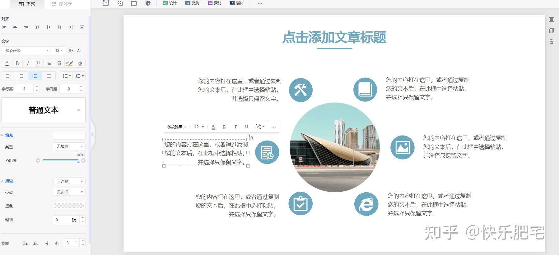Collapse the 填充 fill section
Screen dimensions: 559x255
7,135
